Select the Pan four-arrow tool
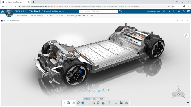The width and height of the screenshot is (191, 107). point(89,103)
